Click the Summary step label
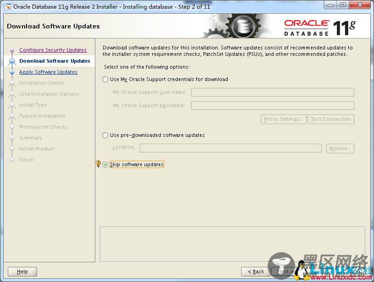374x282 pixels. [x=31, y=138]
